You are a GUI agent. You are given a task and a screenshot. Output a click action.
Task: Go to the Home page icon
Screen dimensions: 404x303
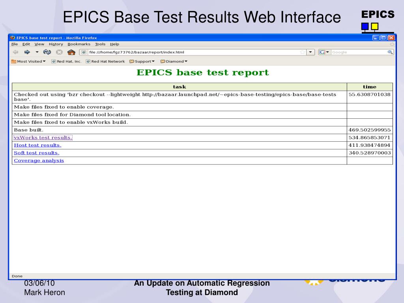(x=71, y=52)
